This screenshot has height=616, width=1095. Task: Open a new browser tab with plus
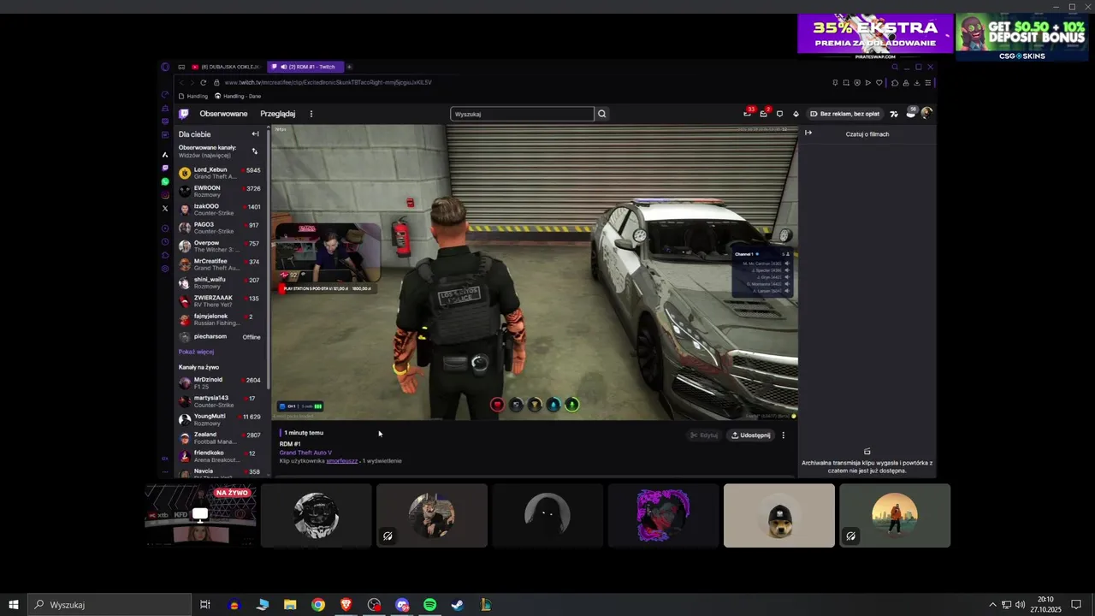[x=349, y=67]
